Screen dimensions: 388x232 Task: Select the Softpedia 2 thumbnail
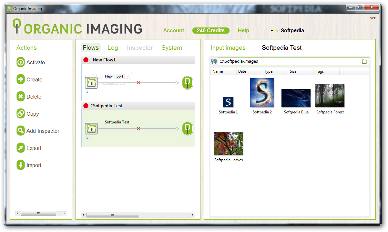tap(262, 93)
